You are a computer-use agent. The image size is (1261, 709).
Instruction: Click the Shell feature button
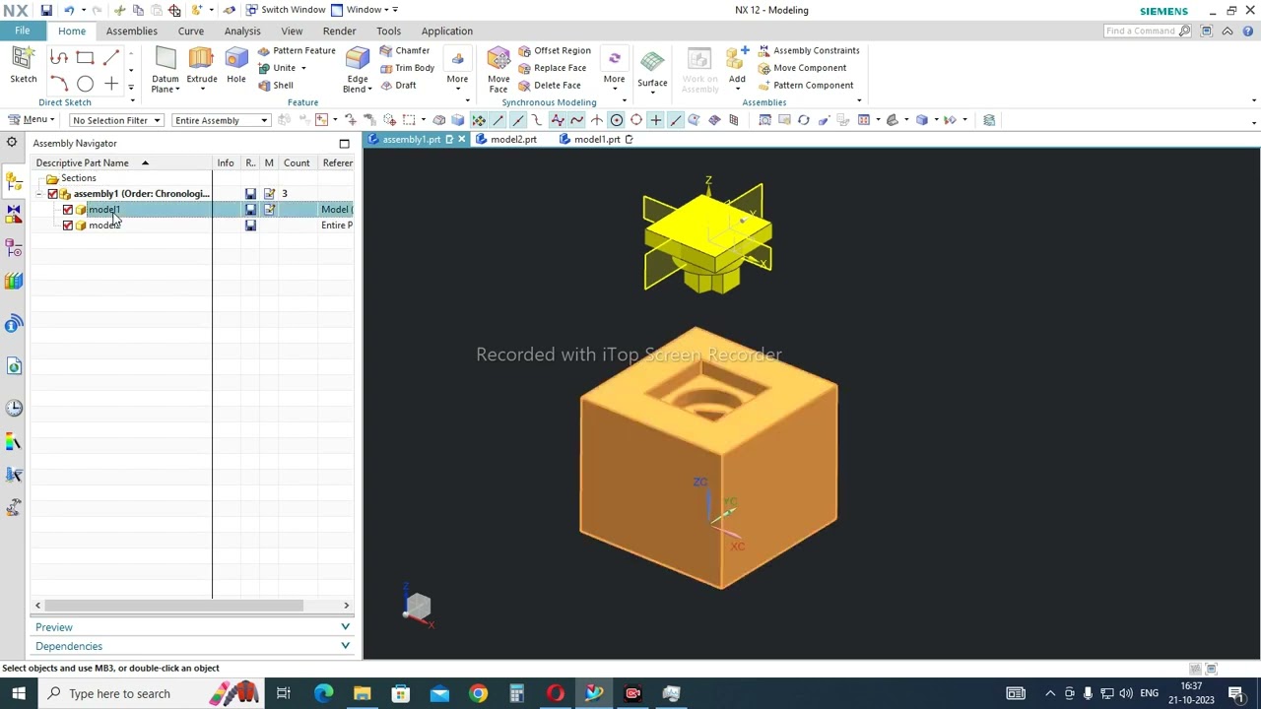click(276, 85)
